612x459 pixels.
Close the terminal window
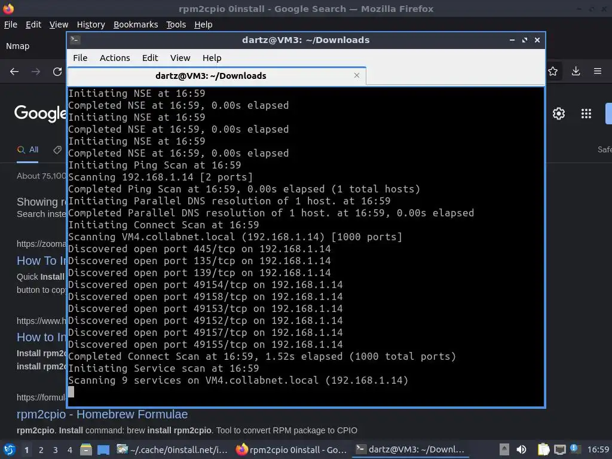(537, 40)
